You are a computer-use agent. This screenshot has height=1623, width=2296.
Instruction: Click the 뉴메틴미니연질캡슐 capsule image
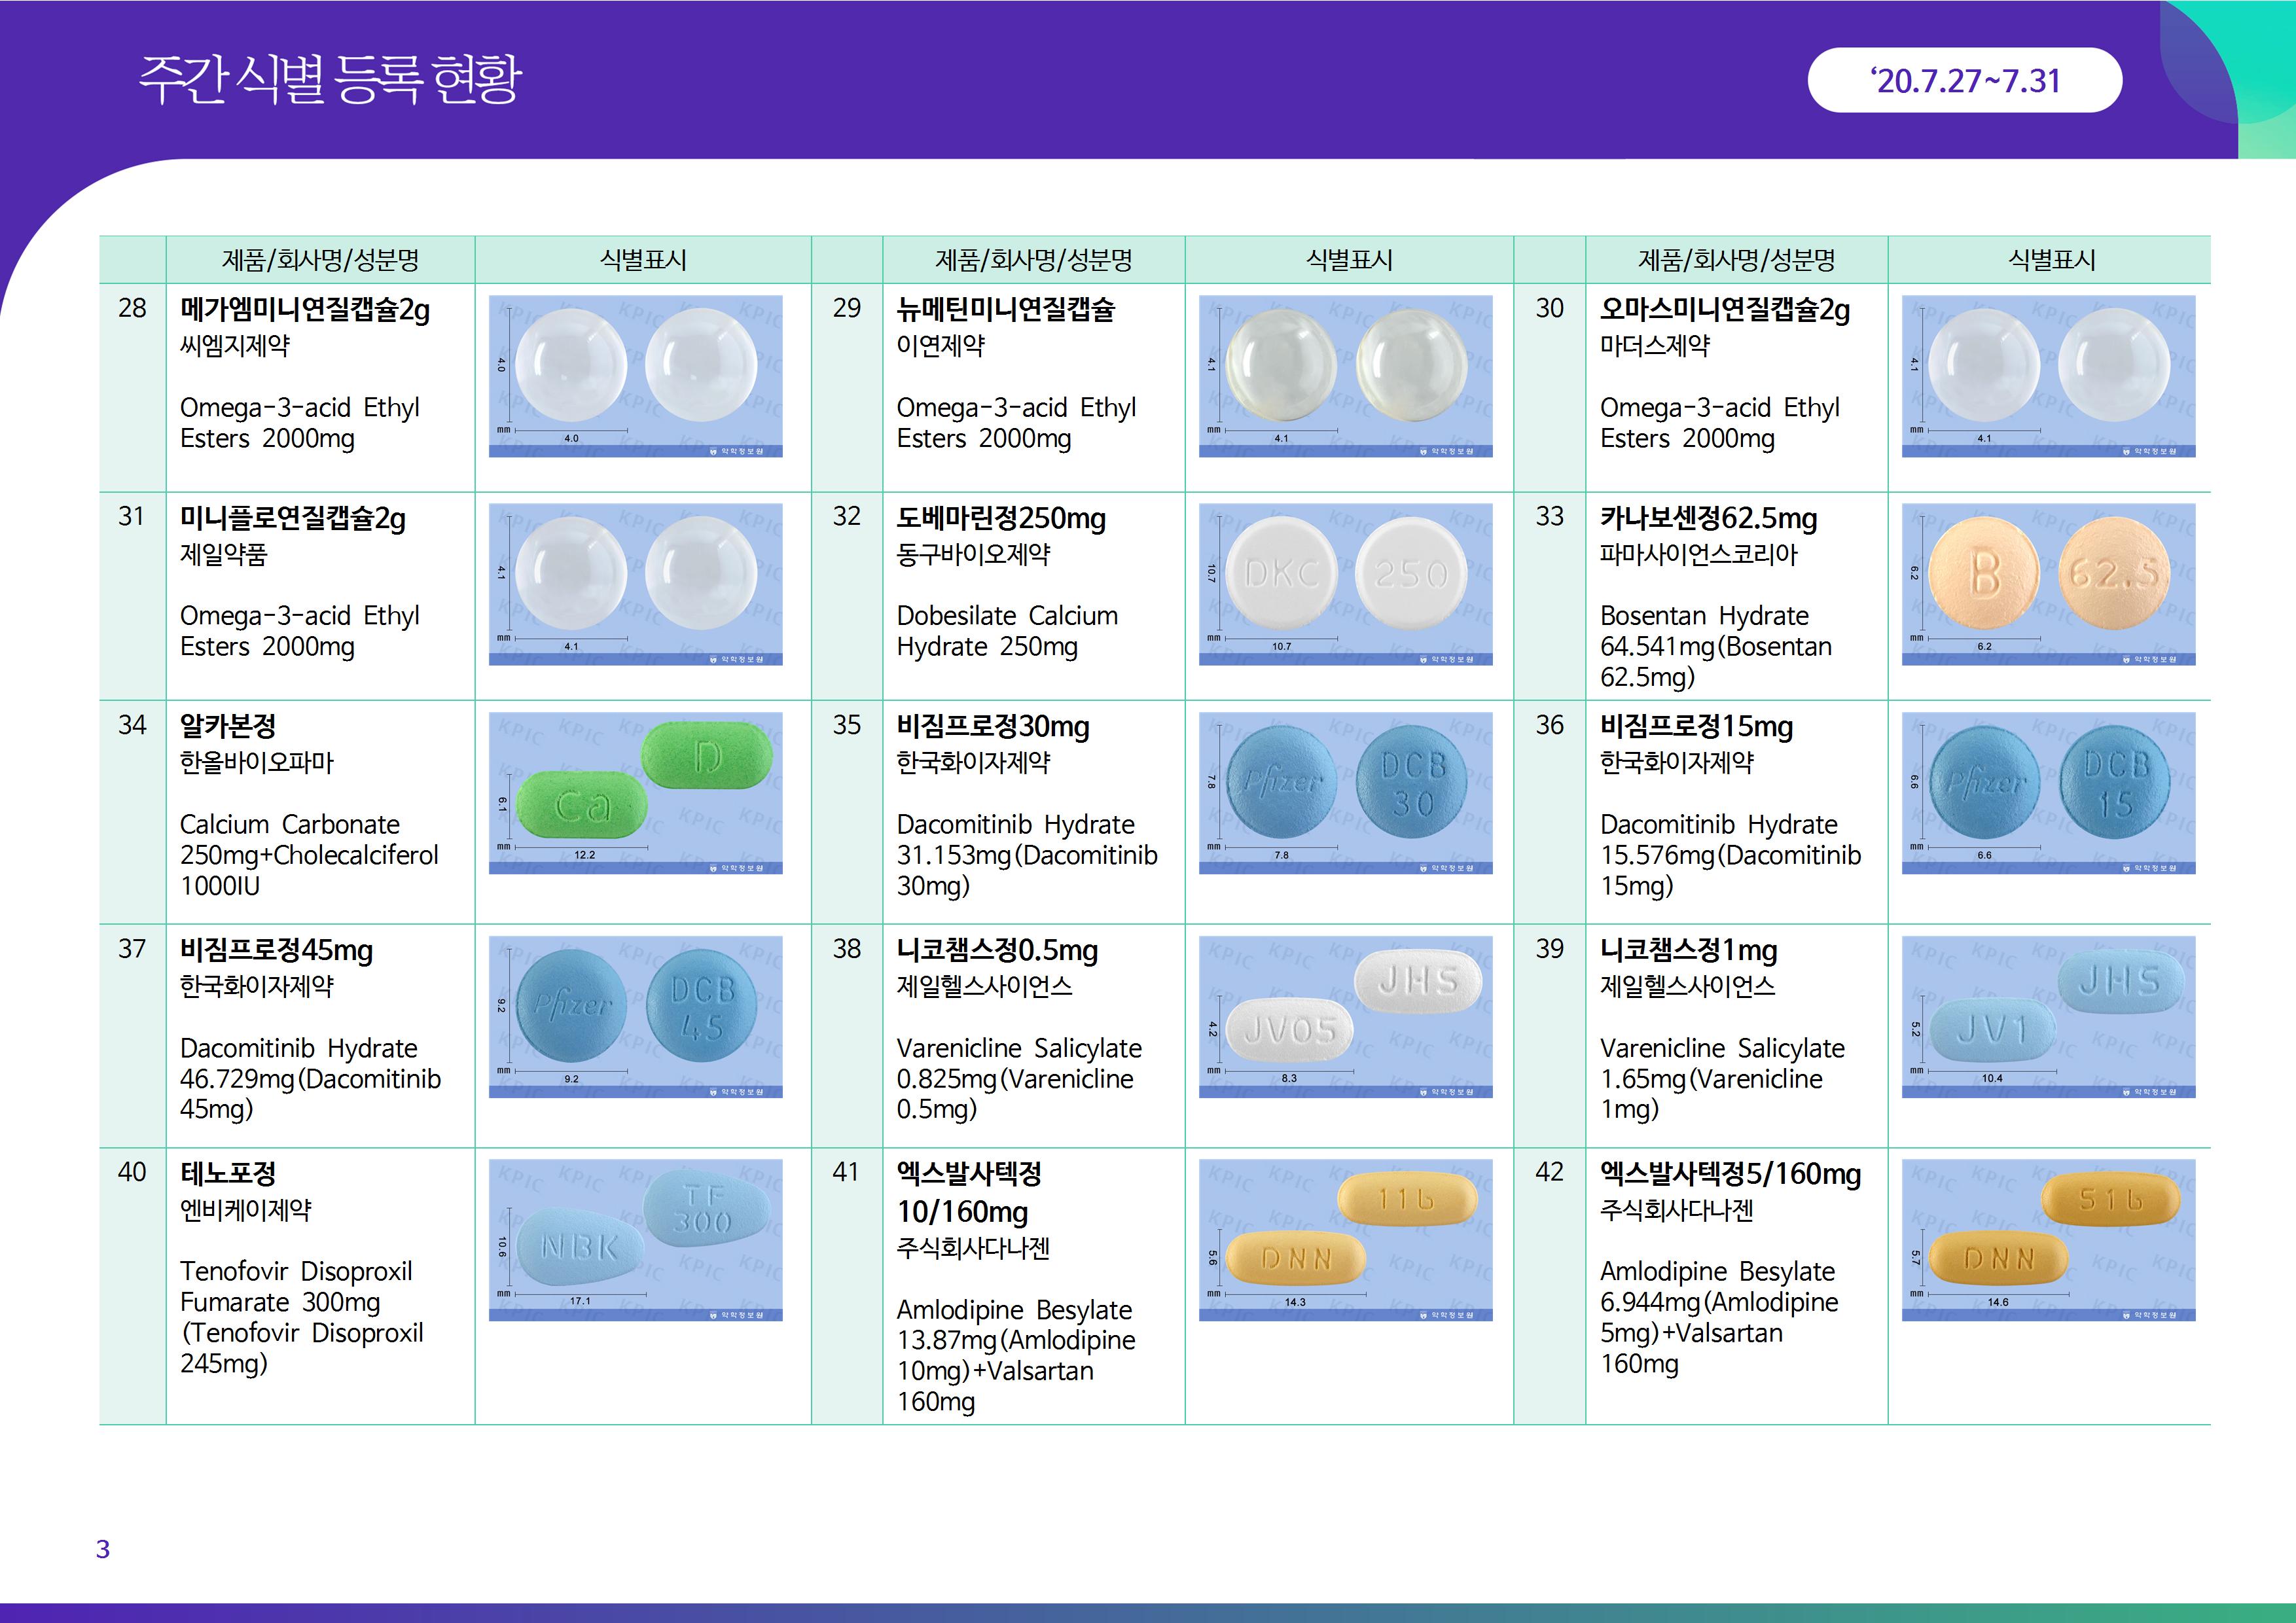(x=1345, y=376)
